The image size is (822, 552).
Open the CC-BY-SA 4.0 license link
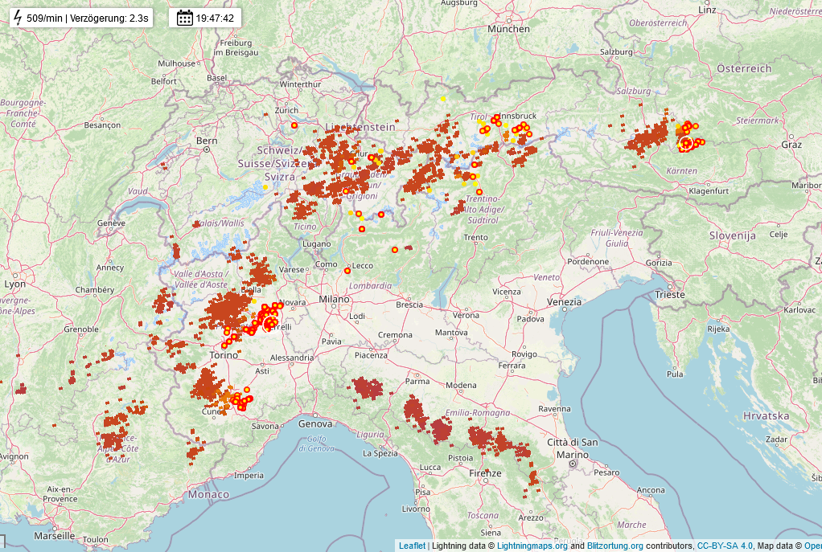[725, 546]
